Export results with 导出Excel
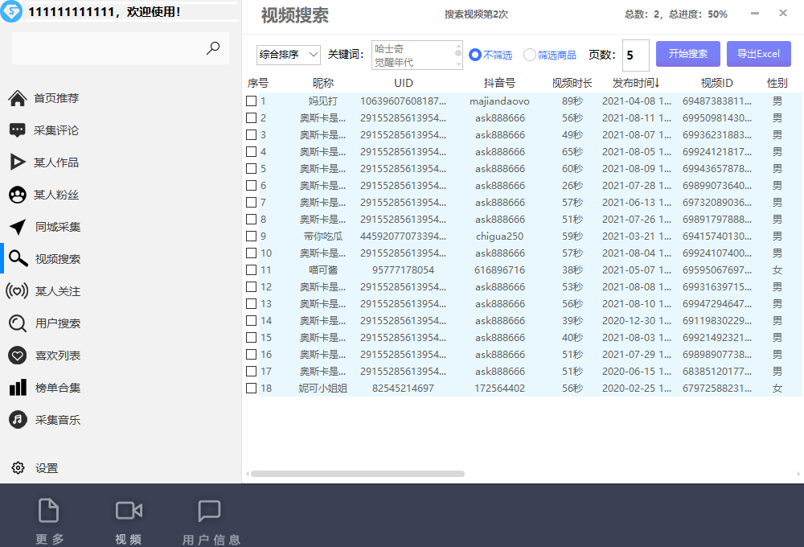Image resolution: width=804 pixels, height=547 pixels. coord(759,53)
